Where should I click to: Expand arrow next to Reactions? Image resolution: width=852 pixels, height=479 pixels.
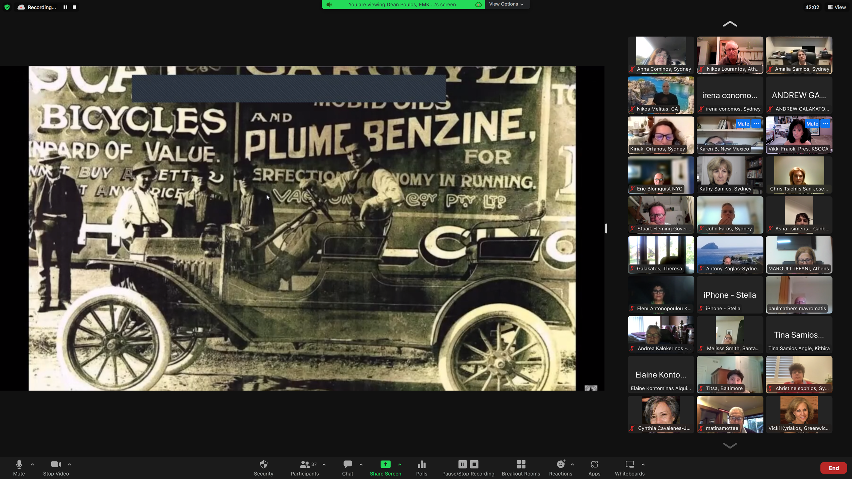(572, 464)
